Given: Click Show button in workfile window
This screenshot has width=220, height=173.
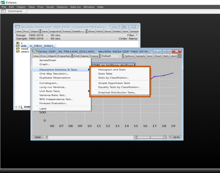Looking at the screenshot, I should click(91, 31).
